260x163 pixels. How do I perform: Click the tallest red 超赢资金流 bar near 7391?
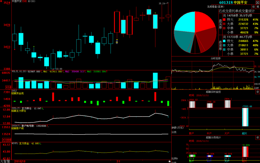pos(155,96)
